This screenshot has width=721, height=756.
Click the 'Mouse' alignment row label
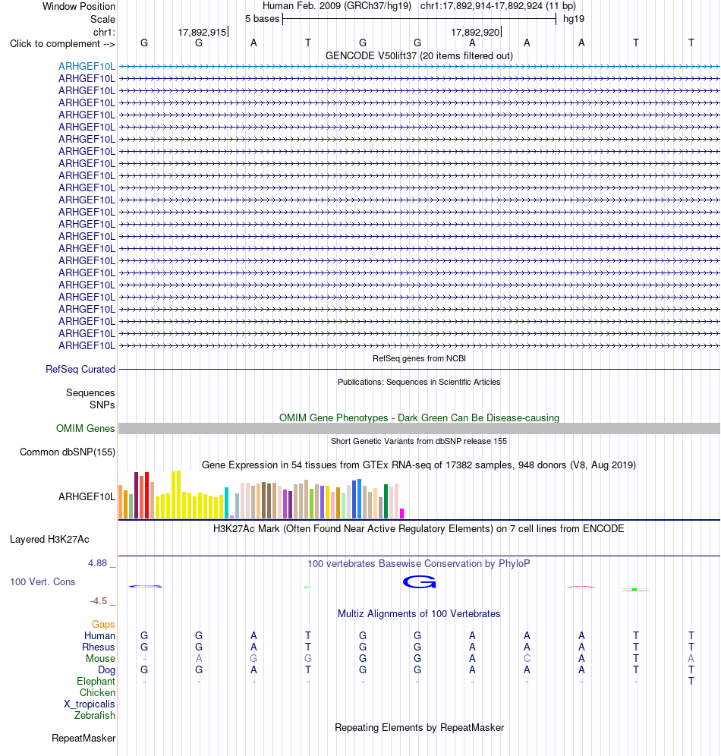[100, 659]
